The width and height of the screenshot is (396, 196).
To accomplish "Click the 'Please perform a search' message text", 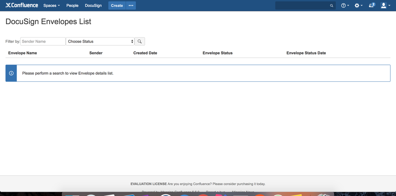I will [x=68, y=73].
